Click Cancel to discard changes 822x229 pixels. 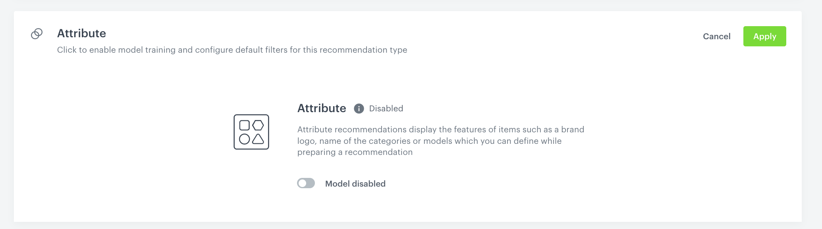tap(716, 36)
